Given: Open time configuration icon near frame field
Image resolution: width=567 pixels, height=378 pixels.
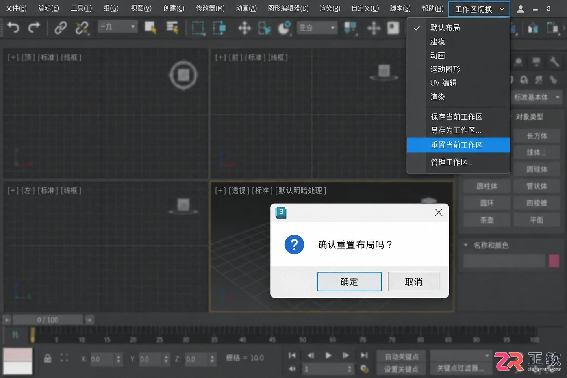Looking at the screenshot, I should [x=364, y=369].
